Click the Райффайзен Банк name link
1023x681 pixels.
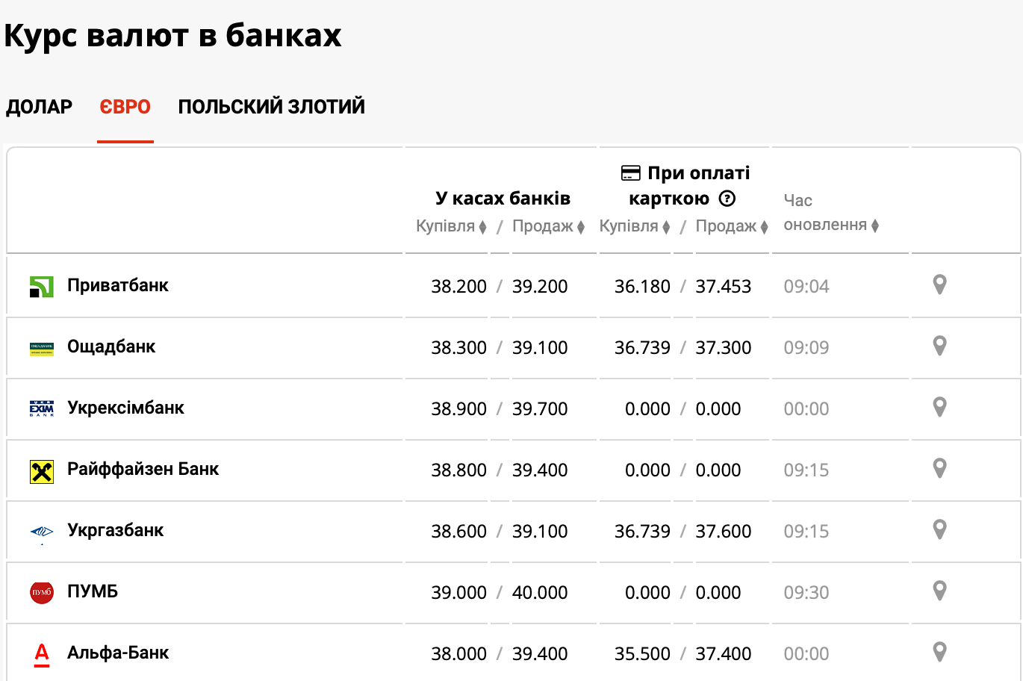pyautogui.click(x=143, y=469)
